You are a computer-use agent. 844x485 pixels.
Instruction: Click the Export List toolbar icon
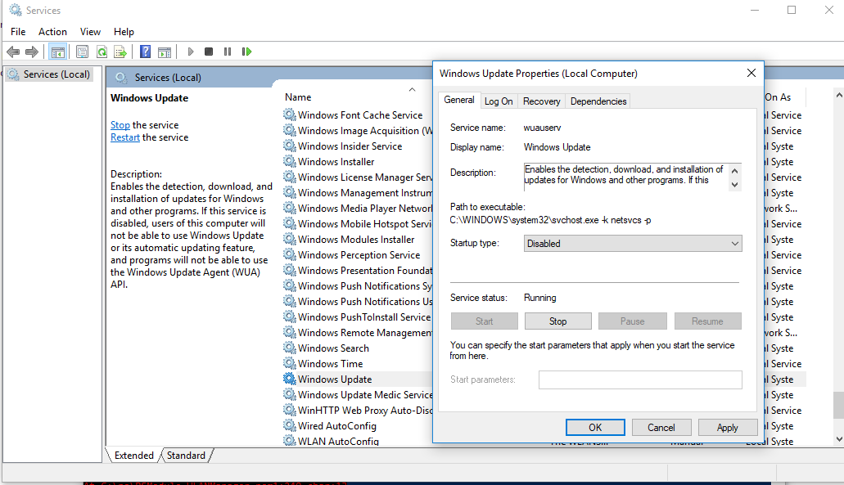[120, 52]
